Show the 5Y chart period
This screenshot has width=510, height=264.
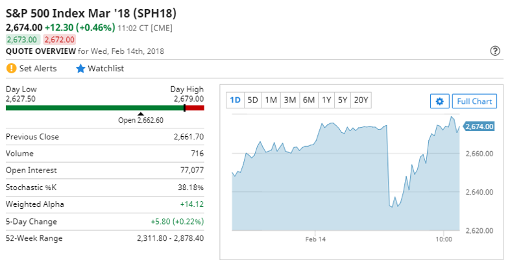(343, 100)
